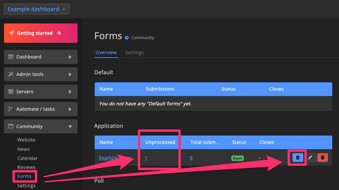Click the red trash delete icon
The height and width of the screenshot is (190, 339).
(x=323, y=158)
